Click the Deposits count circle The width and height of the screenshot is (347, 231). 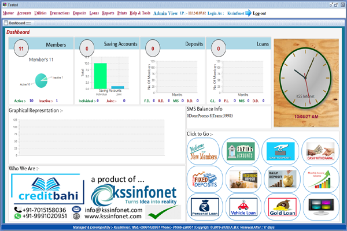point(153,49)
